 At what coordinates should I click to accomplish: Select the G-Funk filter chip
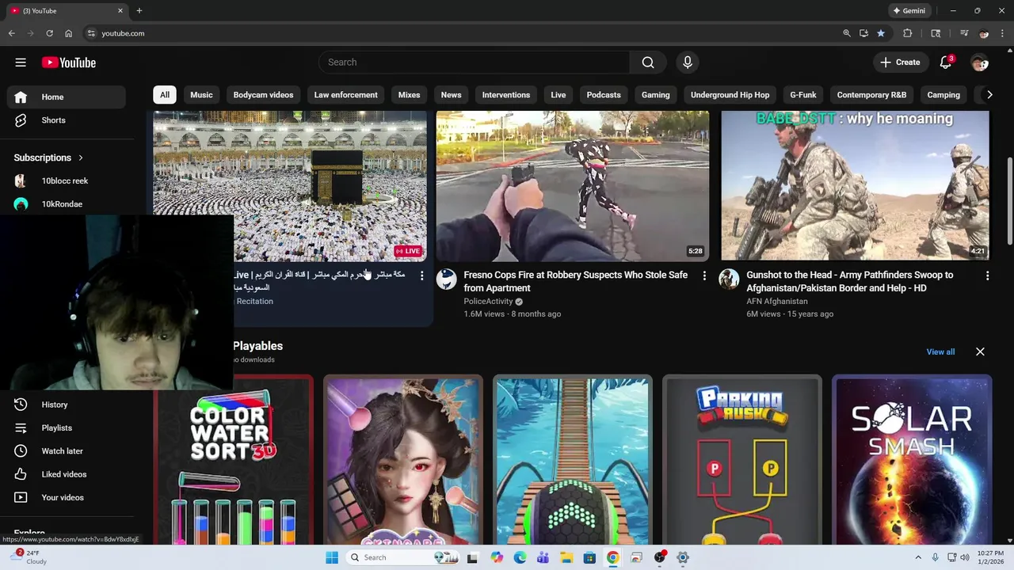point(803,95)
